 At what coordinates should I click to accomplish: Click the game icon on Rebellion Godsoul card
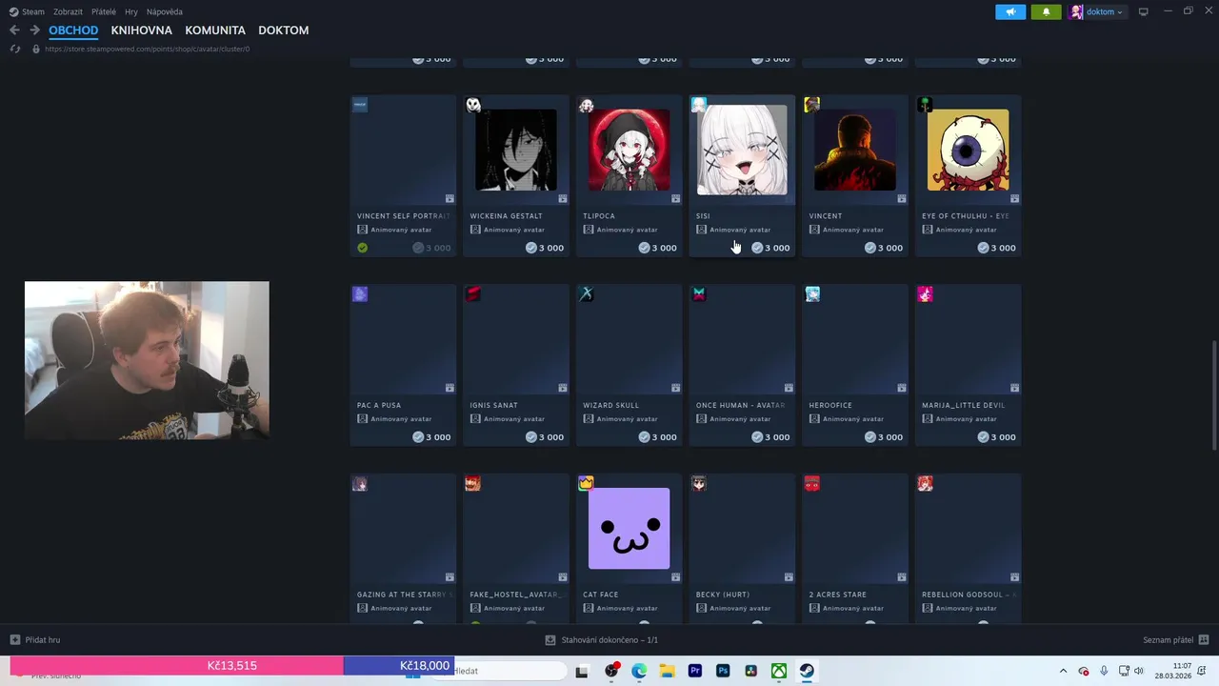tap(926, 484)
